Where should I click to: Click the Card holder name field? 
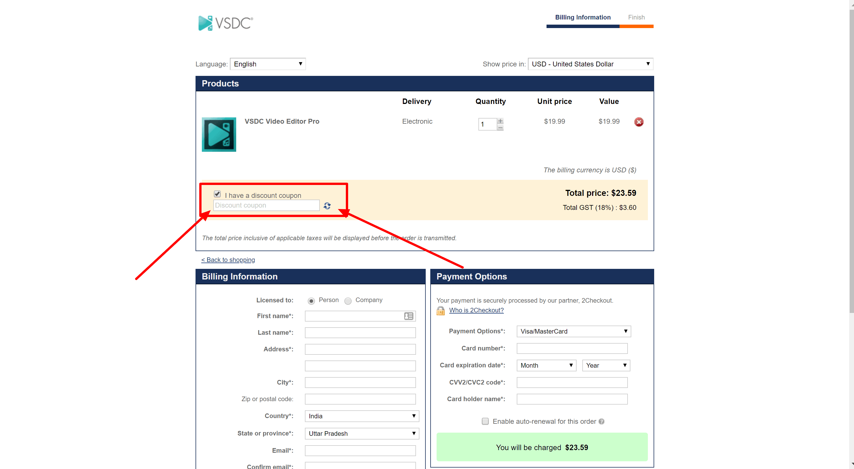pyautogui.click(x=572, y=399)
